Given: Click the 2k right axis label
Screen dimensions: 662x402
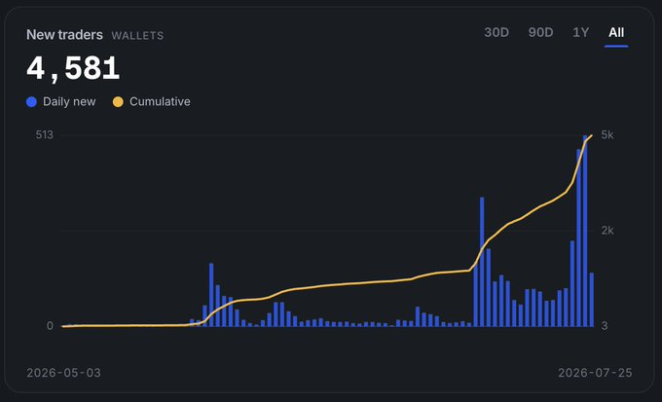Looking at the screenshot, I should (607, 230).
